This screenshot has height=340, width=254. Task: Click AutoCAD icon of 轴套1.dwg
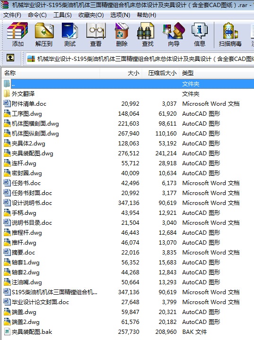(x=7, y=262)
